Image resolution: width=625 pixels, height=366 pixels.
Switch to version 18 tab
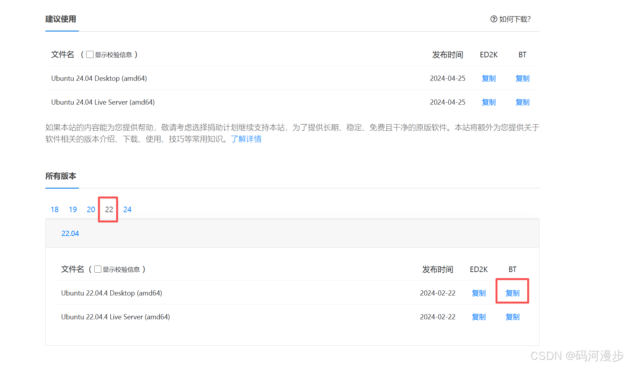55,210
